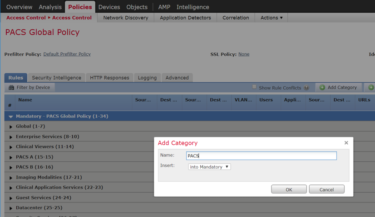Open the Actions dropdown menu

[271, 18]
